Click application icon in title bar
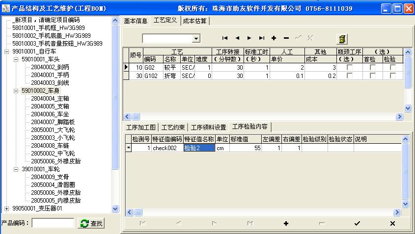Screen dimensions: 415x234 (5, 8)
